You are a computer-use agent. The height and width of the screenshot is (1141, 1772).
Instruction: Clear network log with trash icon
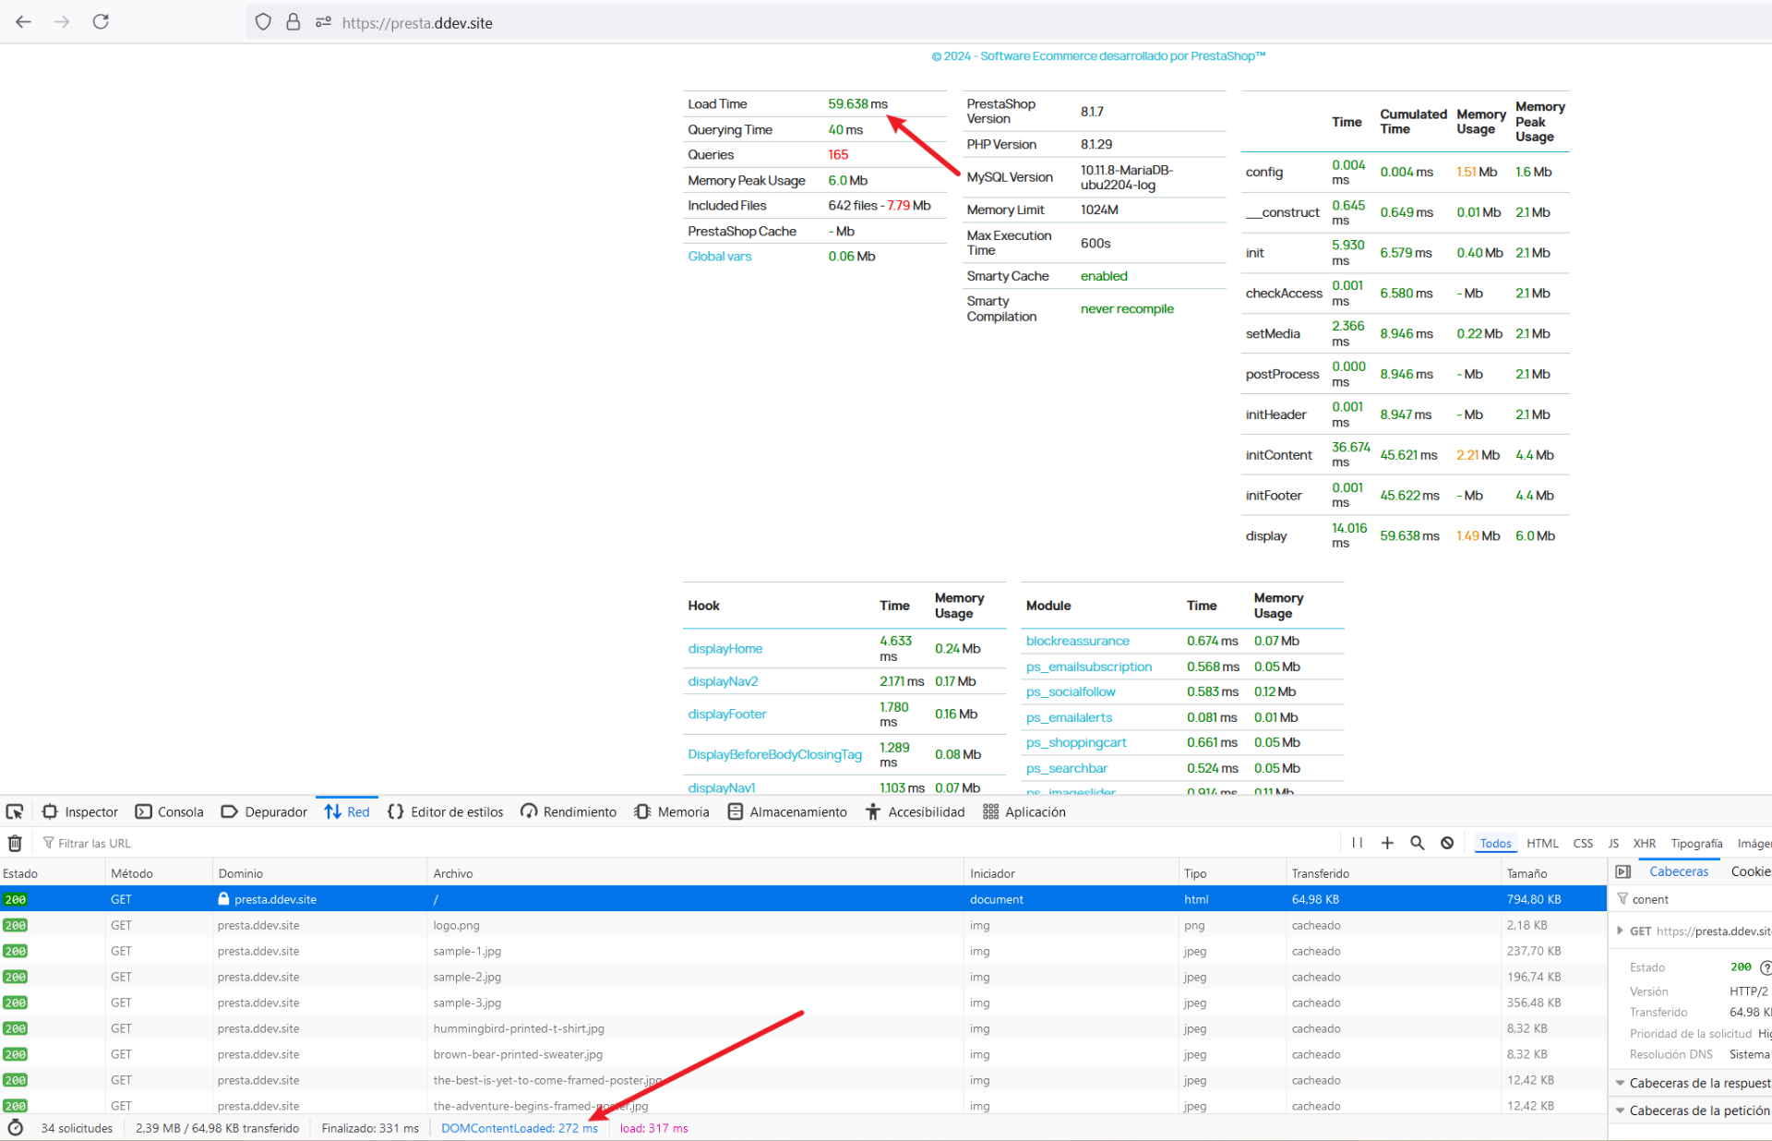click(x=15, y=843)
